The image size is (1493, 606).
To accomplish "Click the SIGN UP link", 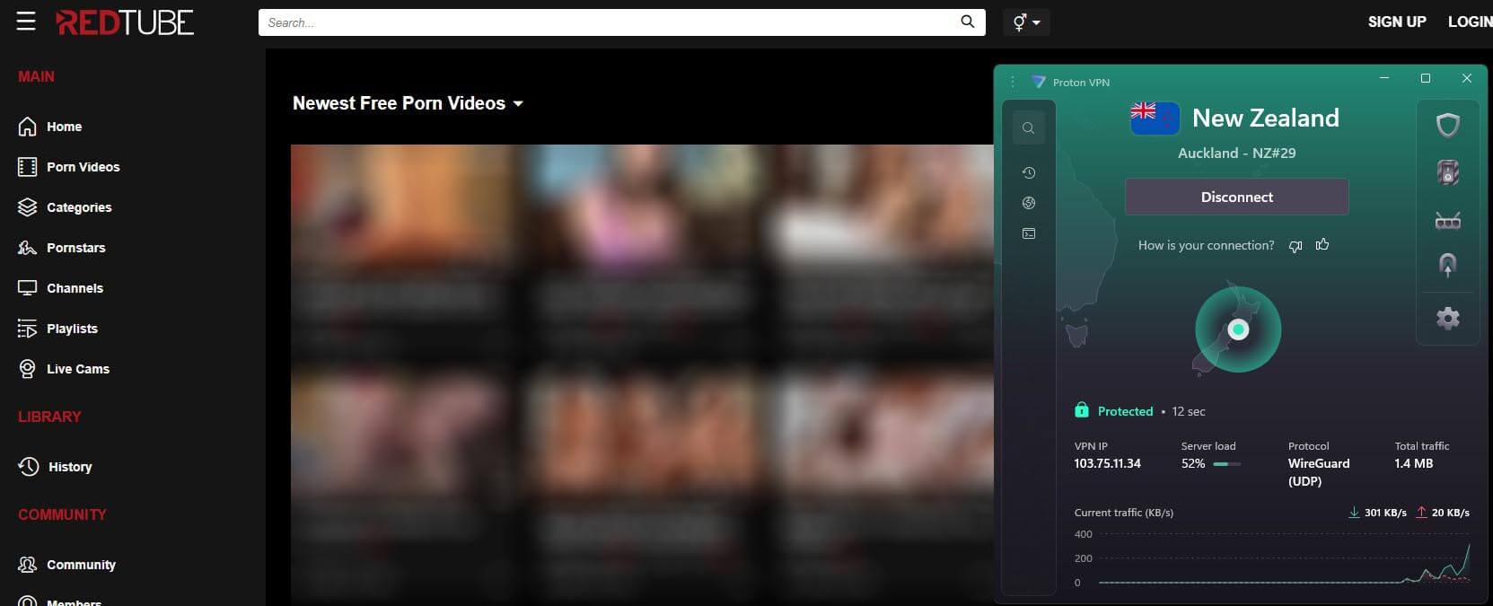I will pos(1396,22).
